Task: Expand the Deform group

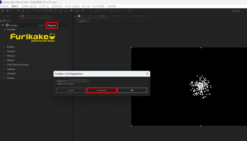Action: point(5,60)
